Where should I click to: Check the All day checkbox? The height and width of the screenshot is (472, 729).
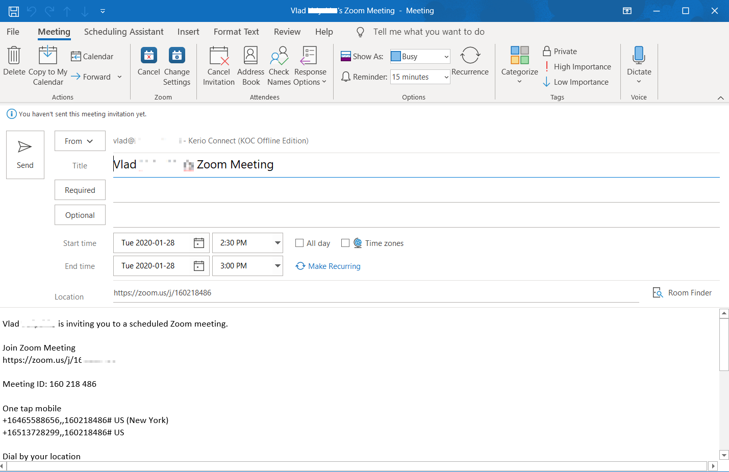299,243
